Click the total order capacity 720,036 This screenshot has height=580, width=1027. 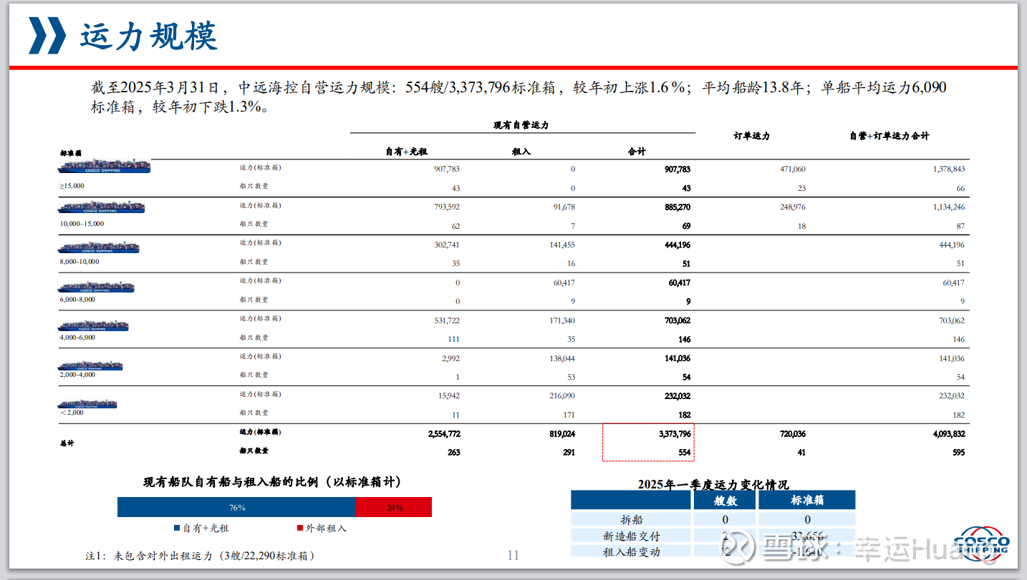tap(791, 434)
